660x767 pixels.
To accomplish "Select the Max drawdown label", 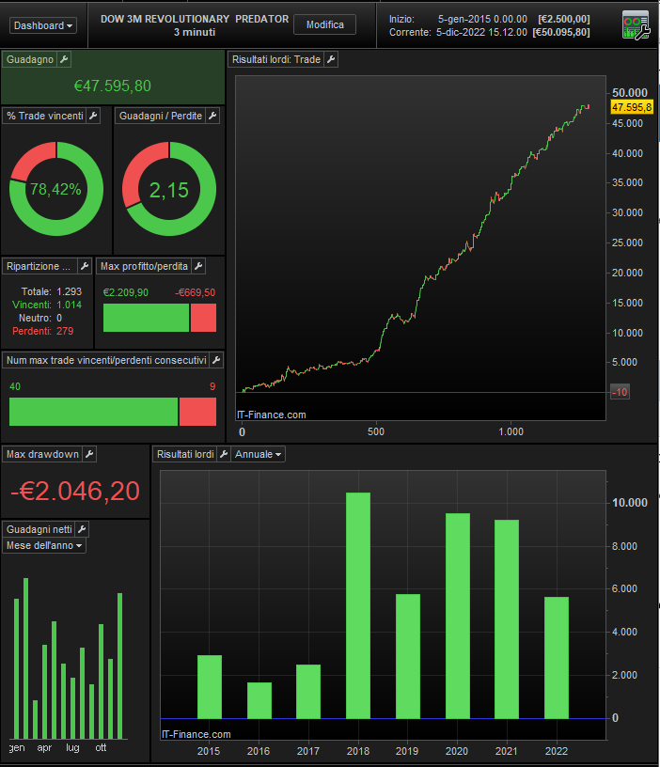I will pos(42,454).
